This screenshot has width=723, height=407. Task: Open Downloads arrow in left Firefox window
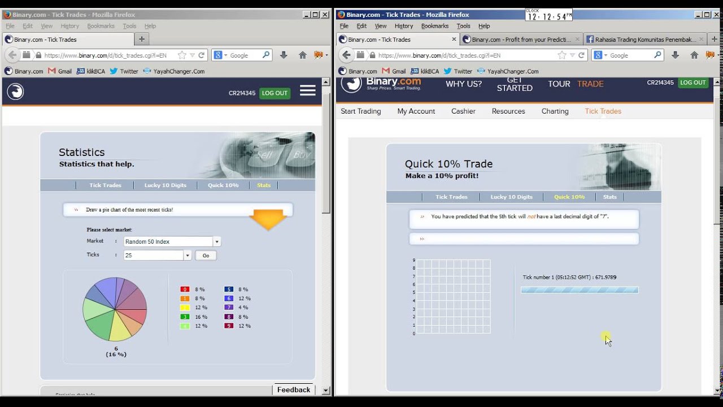284,55
